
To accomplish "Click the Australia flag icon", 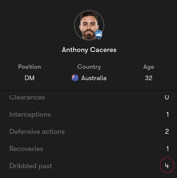I will (75, 78).
